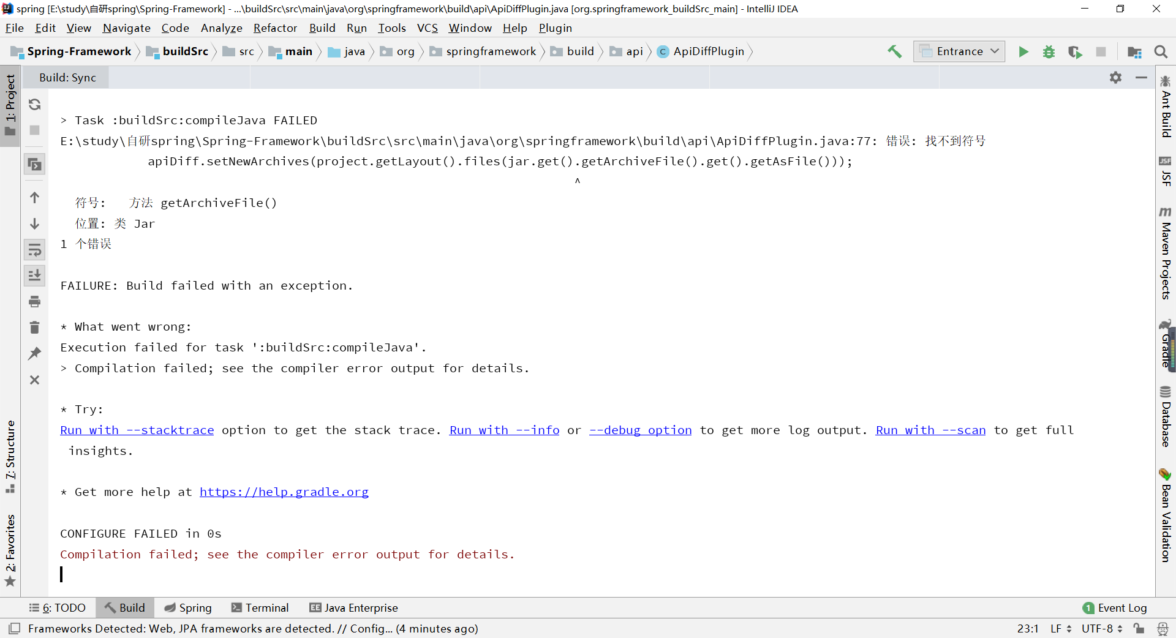Screen dimensions: 1176x638
Task: Open Build panel settings gear
Action: 1115,77
